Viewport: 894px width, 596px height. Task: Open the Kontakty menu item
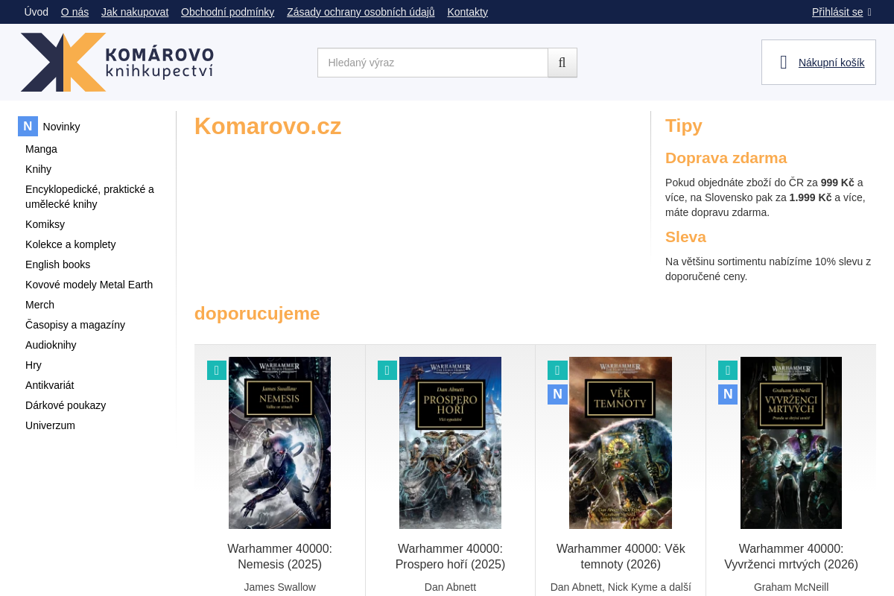(467, 12)
